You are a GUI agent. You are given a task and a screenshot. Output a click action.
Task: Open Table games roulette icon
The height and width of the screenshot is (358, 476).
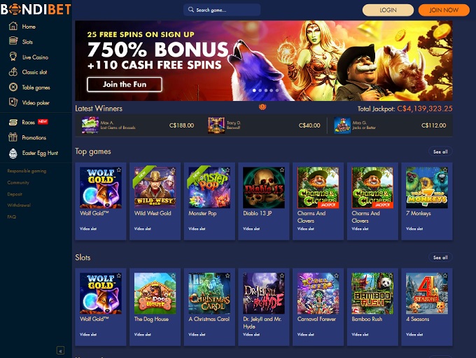tap(13, 87)
